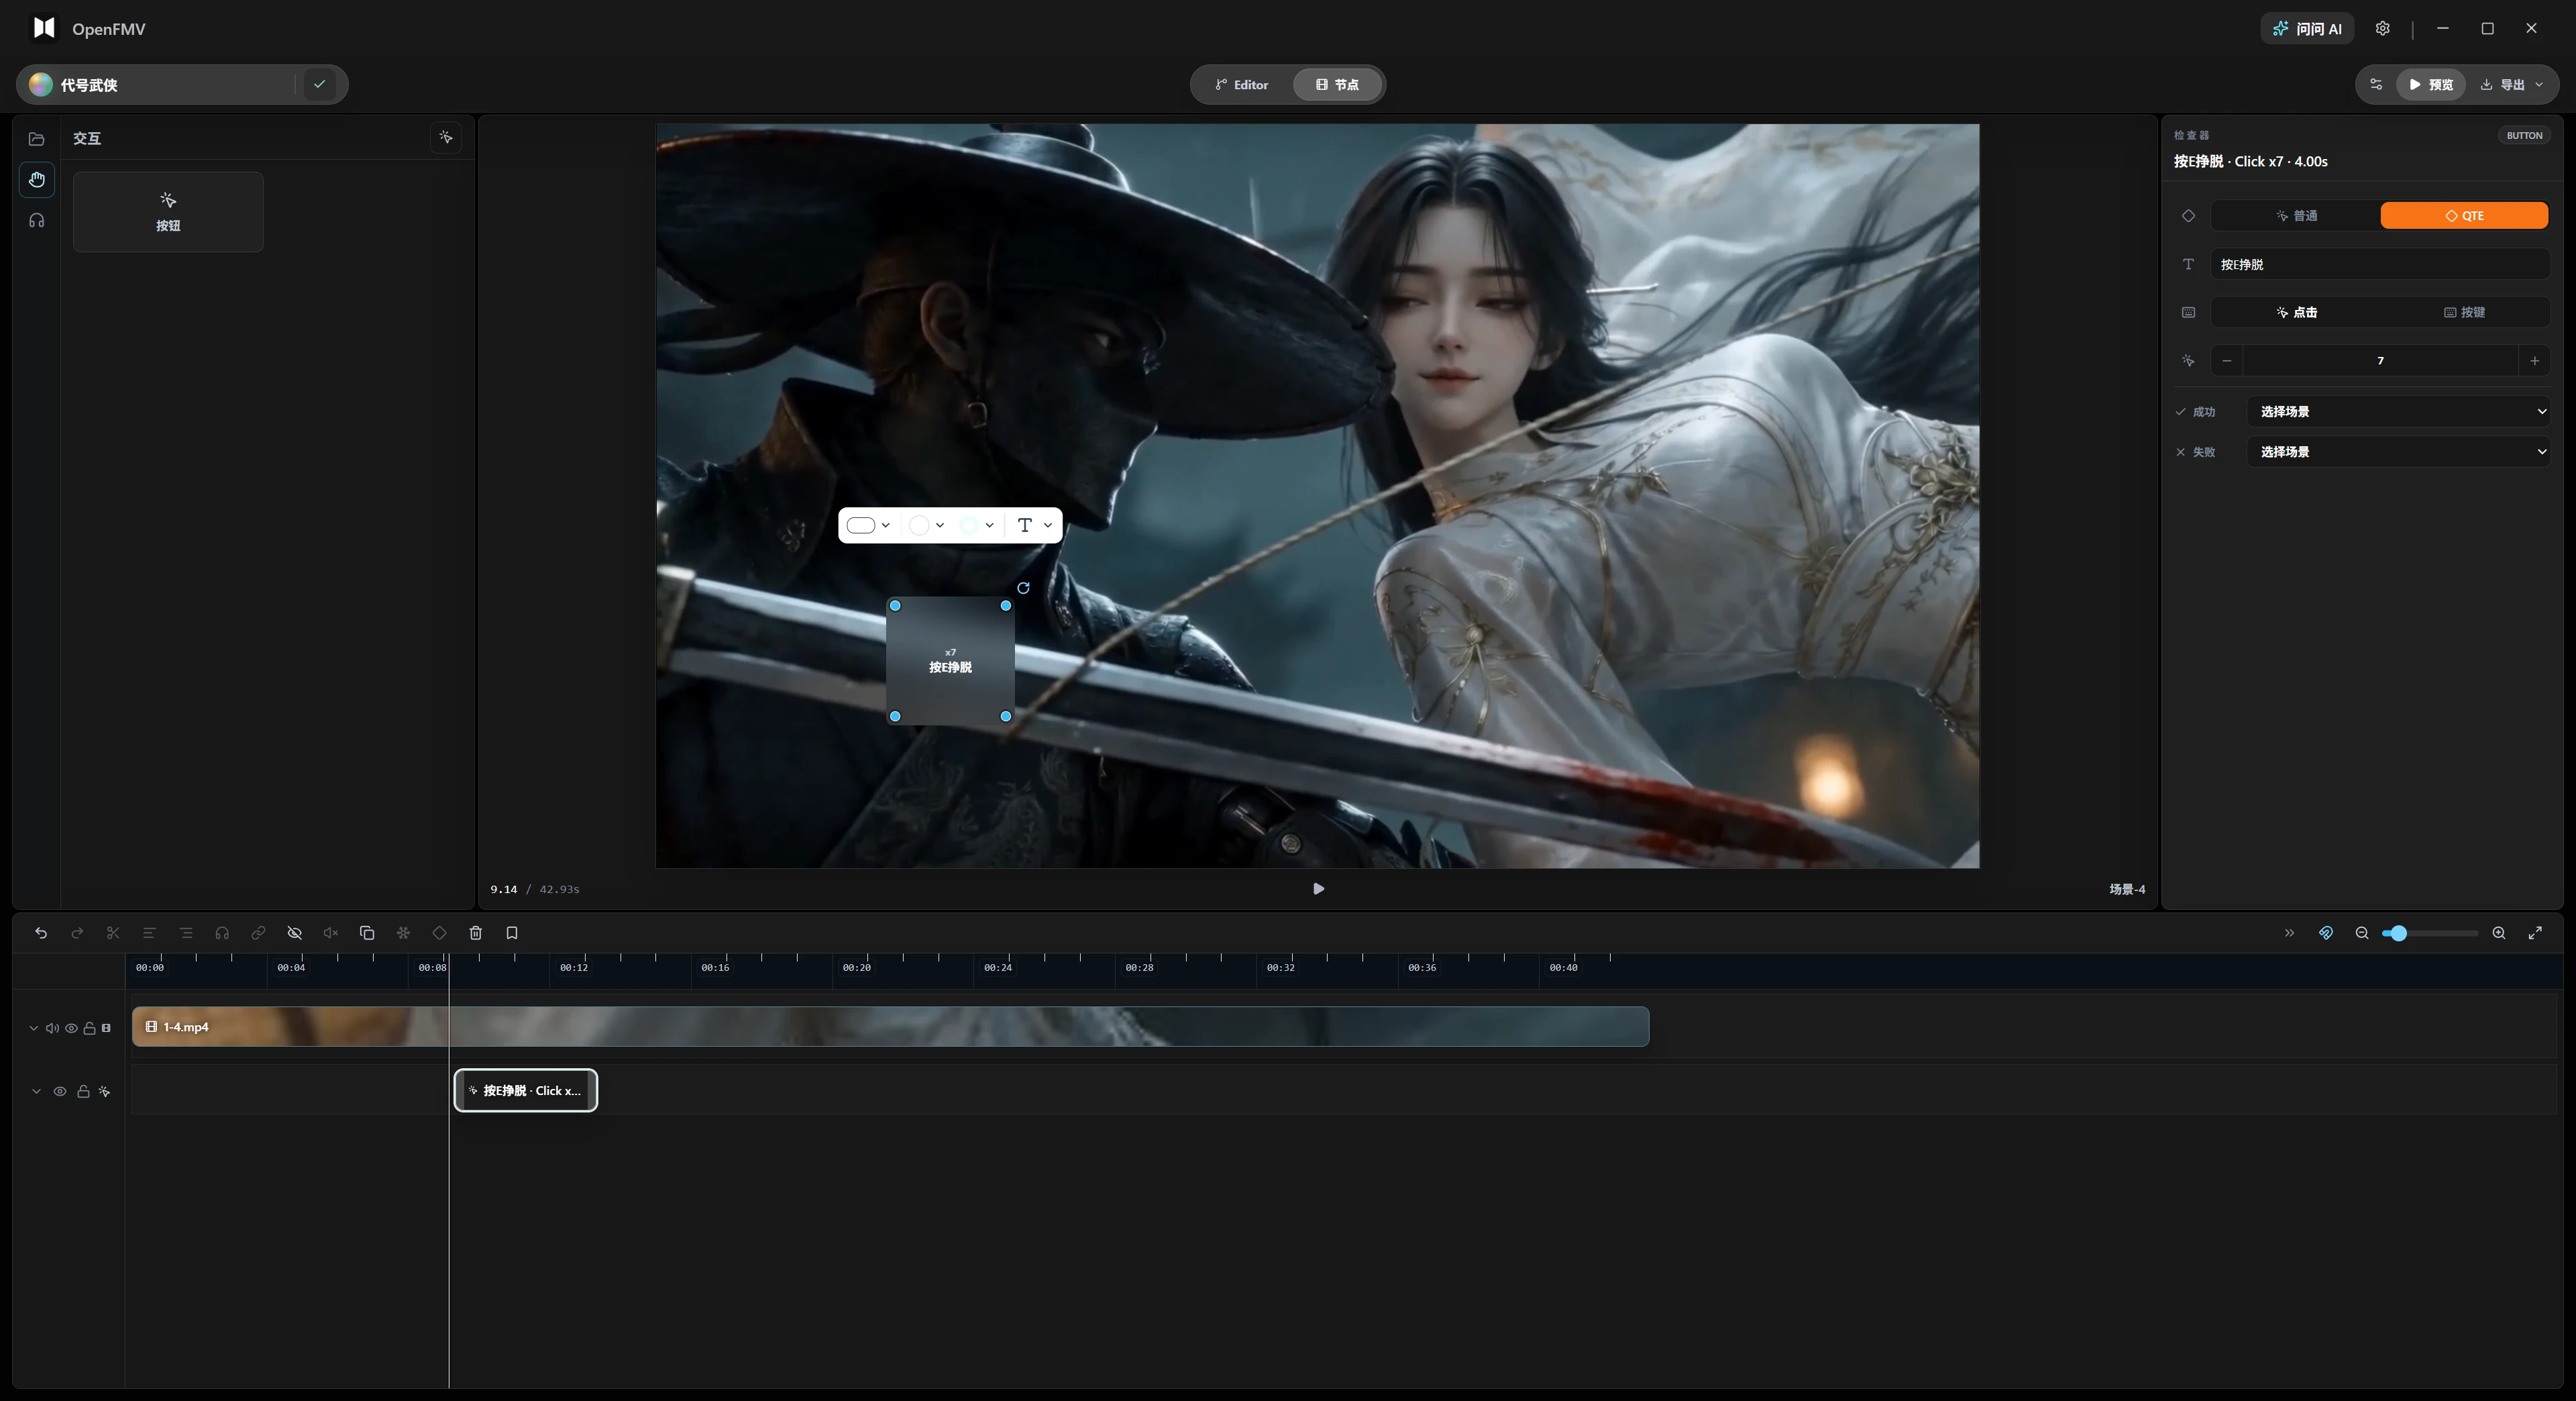Lock the 1-4.mp4 video track

[89, 1028]
